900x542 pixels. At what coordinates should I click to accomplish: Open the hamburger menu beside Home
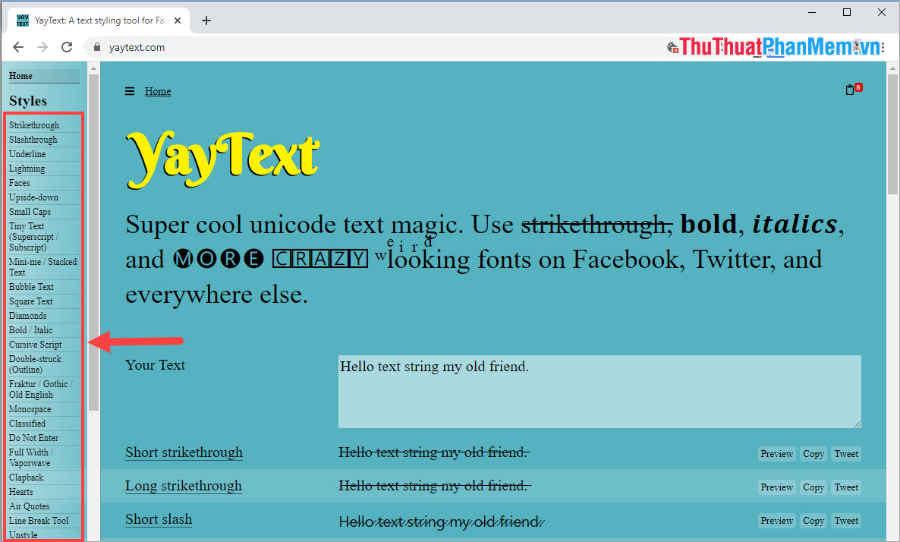pos(130,91)
